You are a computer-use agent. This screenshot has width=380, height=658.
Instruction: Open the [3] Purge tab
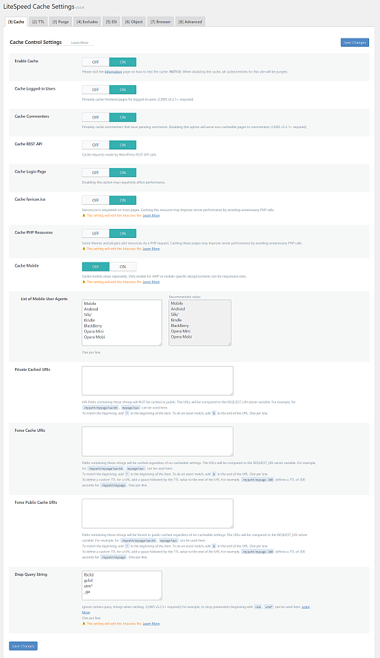click(60, 22)
